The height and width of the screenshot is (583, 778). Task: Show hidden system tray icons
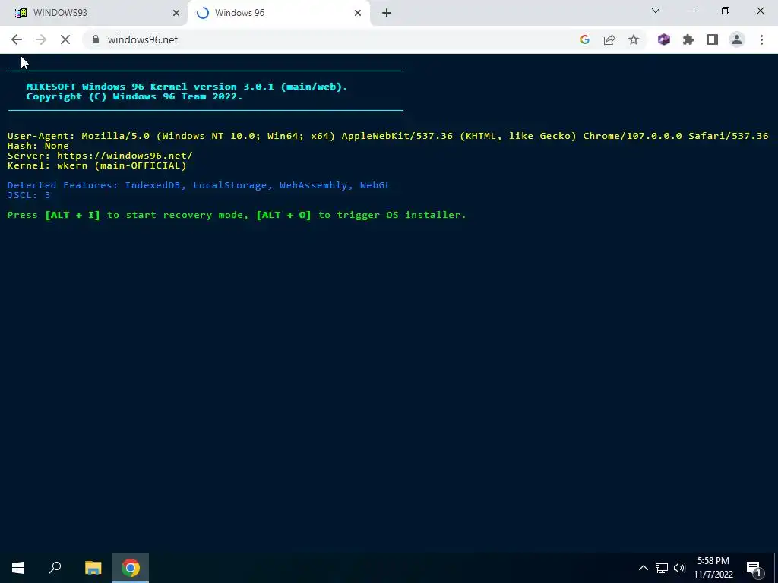tap(643, 568)
